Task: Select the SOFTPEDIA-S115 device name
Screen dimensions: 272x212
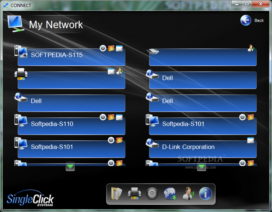Action: tap(57, 55)
